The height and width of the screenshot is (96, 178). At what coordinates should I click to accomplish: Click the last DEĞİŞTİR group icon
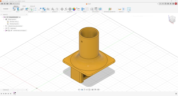[x=78, y=9]
